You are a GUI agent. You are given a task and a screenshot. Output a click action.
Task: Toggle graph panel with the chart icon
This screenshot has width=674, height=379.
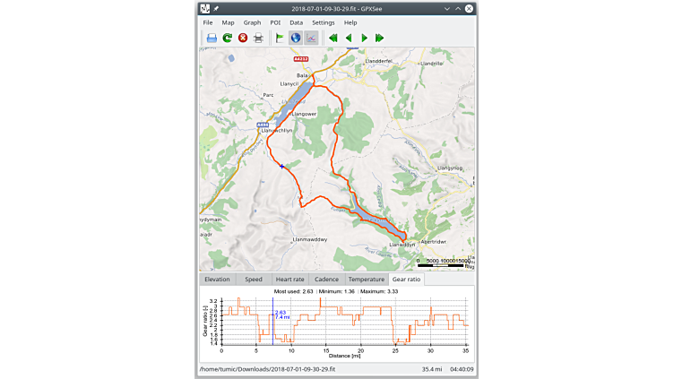(x=311, y=38)
